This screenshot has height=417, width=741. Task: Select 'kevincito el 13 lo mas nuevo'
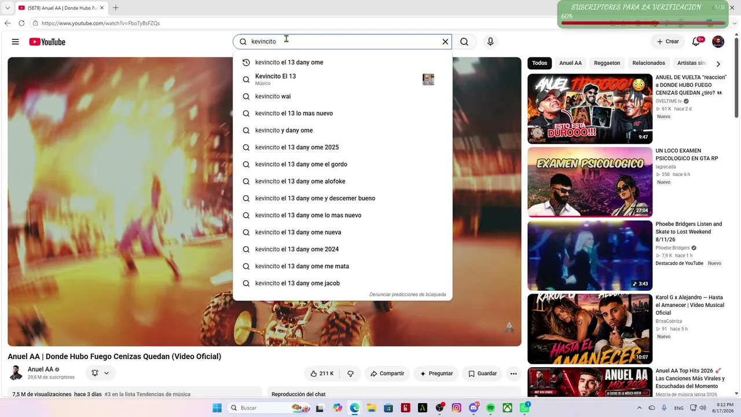pos(342,114)
